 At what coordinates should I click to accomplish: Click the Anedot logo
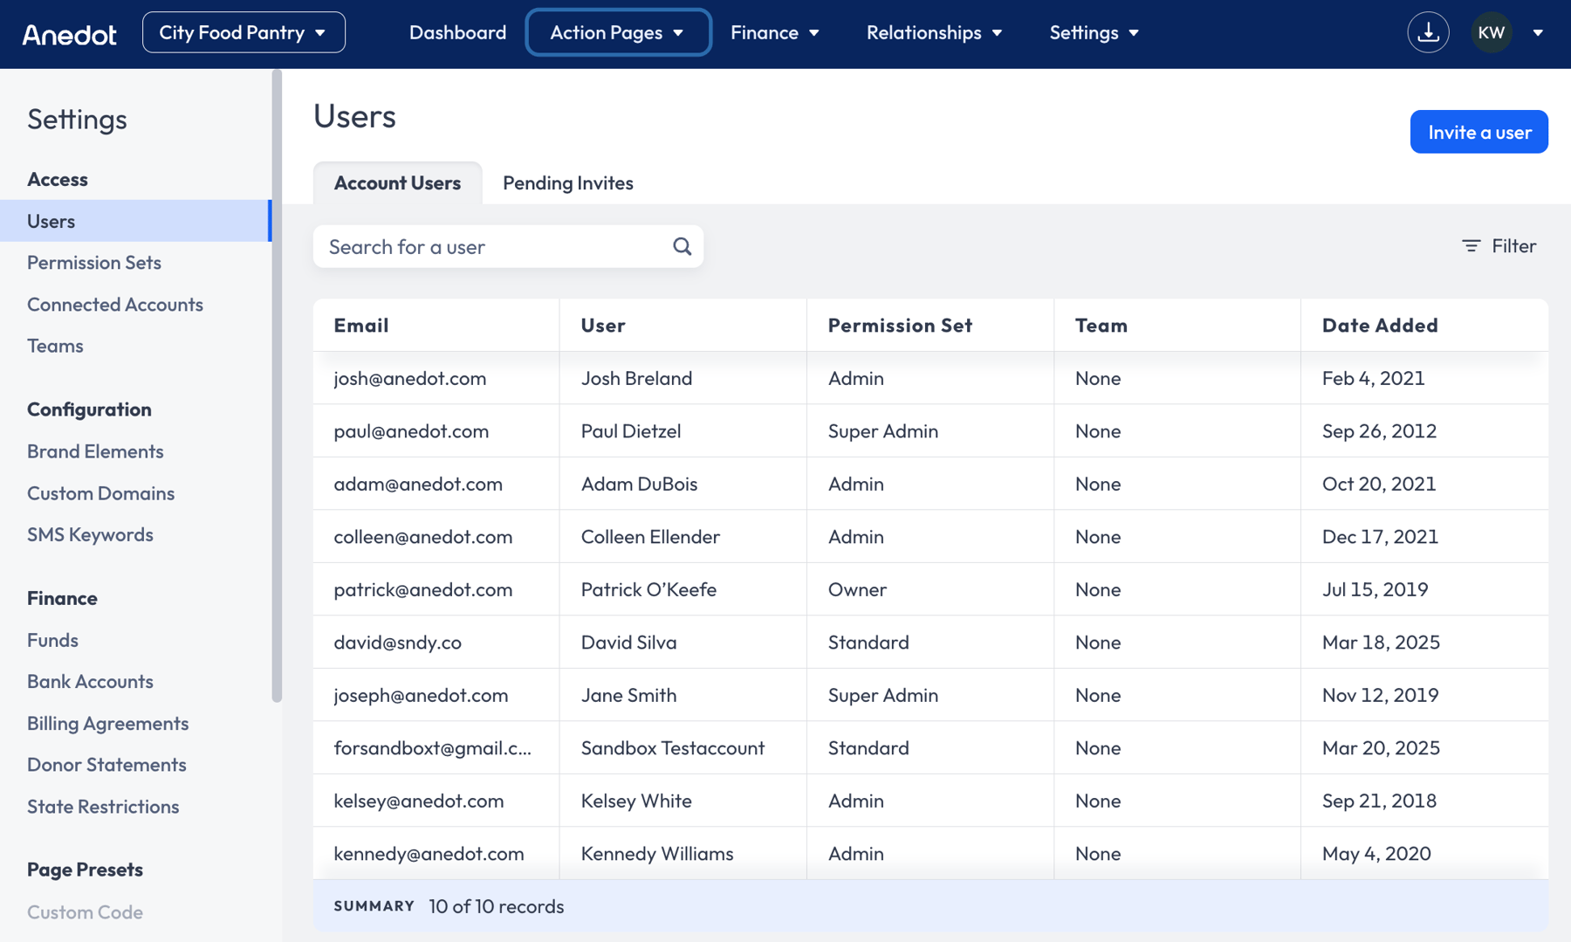pos(69,34)
